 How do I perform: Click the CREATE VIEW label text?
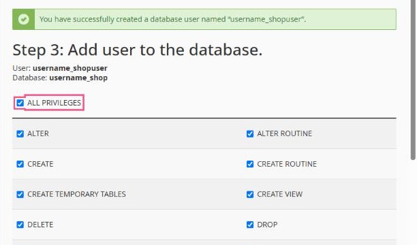click(x=280, y=194)
